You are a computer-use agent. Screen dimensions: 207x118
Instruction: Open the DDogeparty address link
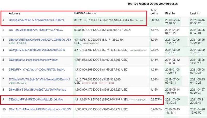pyautogui.click(x=33, y=60)
